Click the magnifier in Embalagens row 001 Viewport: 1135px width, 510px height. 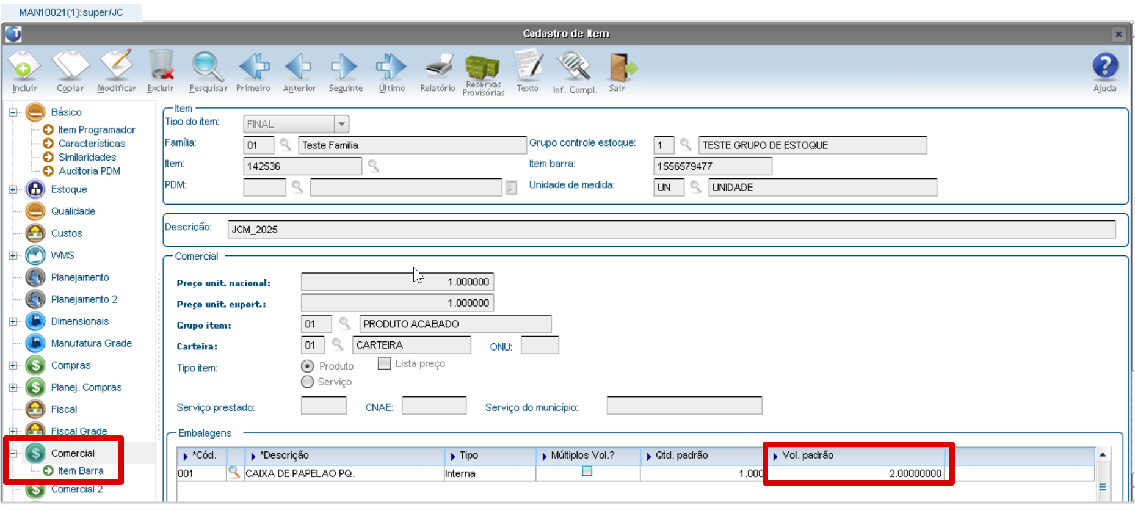[234, 472]
